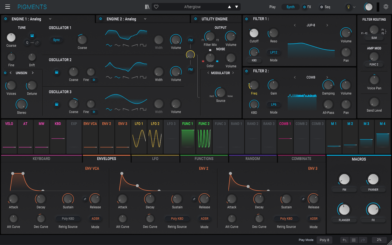Select Oscillator 2 triangle waveform icon
This screenshot has width=392, height=245.
[x=117, y=77]
